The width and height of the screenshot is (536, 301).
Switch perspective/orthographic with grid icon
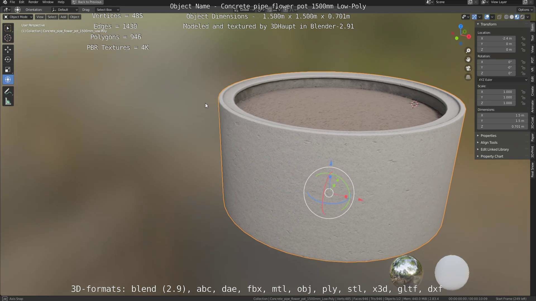(x=468, y=77)
